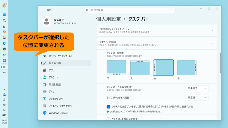Show hidden tray icons chevron
Viewport: 228px width, 128px height.
click(4, 89)
